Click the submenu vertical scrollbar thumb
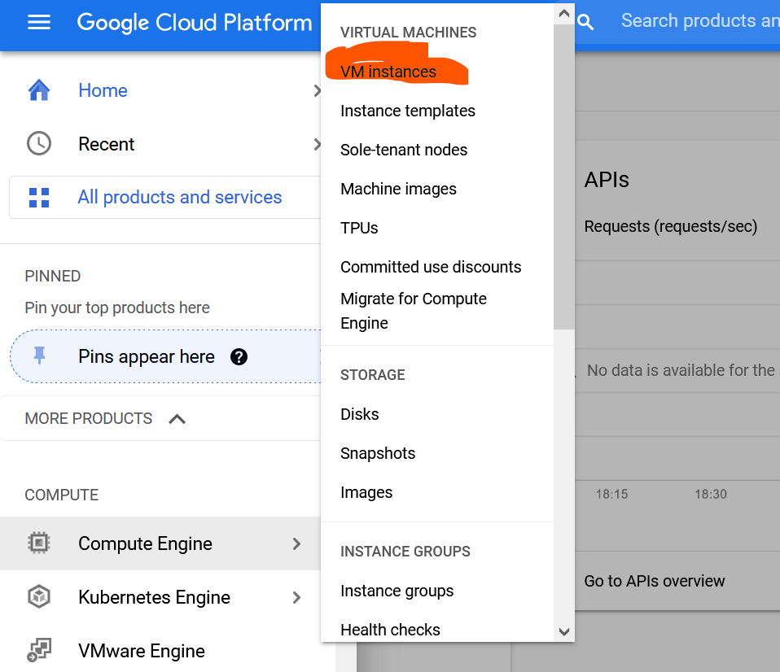The width and height of the screenshot is (780, 672). coord(563,177)
